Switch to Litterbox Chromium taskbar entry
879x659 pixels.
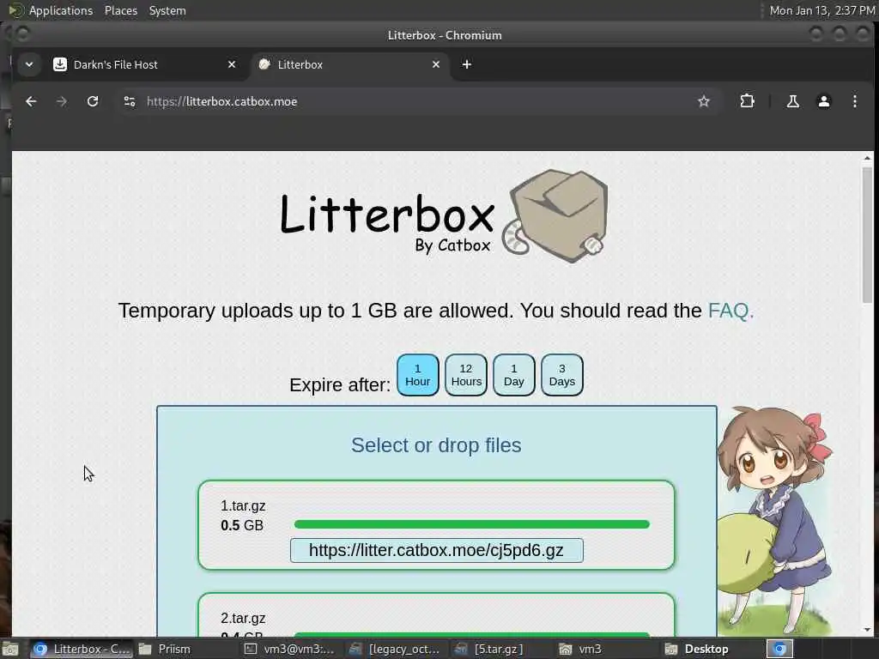82,649
